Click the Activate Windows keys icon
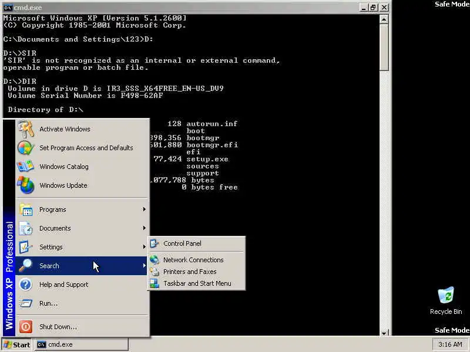 [26, 129]
